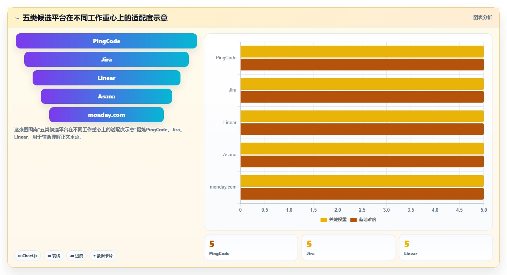This screenshot has height=275, width=507.
Task: Click the 进度 tag chip
Action: [76, 256]
